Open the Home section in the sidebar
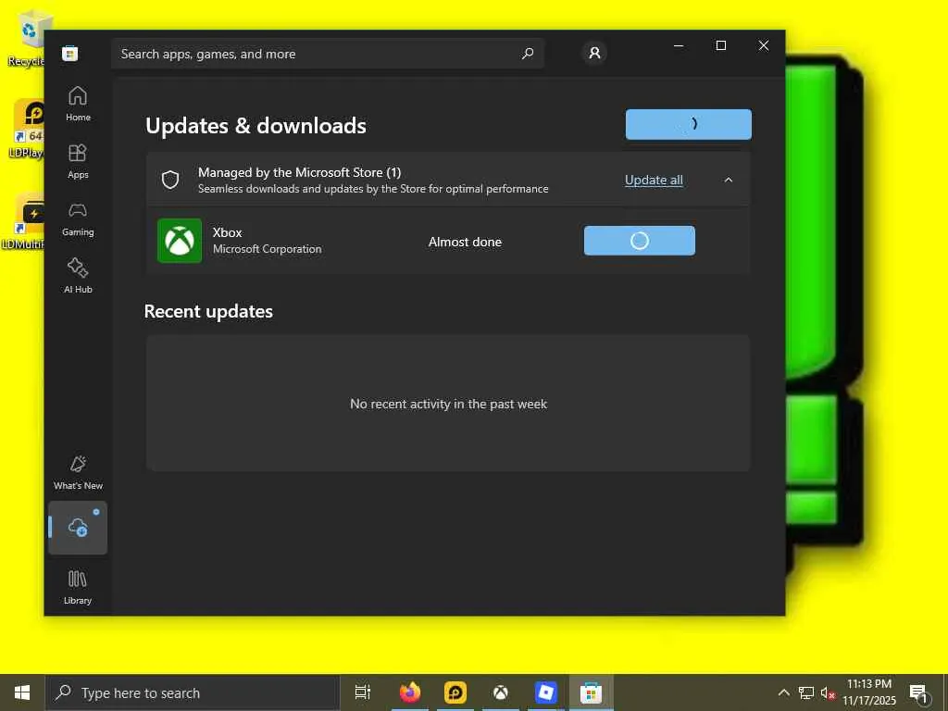 (78, 104)
